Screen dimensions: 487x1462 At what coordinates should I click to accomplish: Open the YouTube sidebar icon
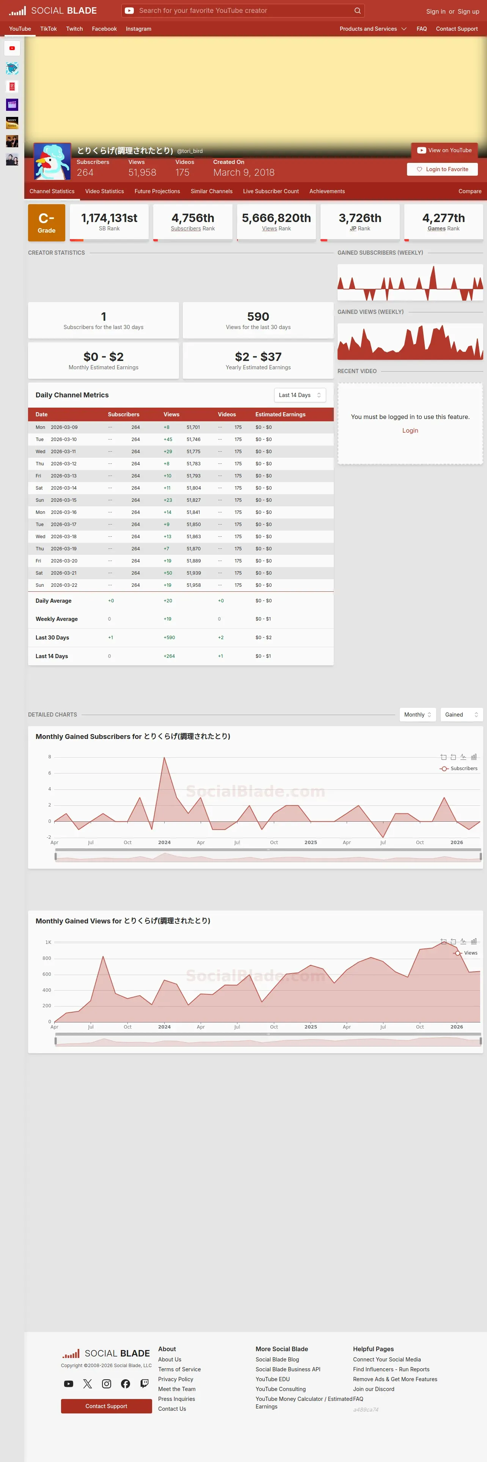[x=12, y=48]
